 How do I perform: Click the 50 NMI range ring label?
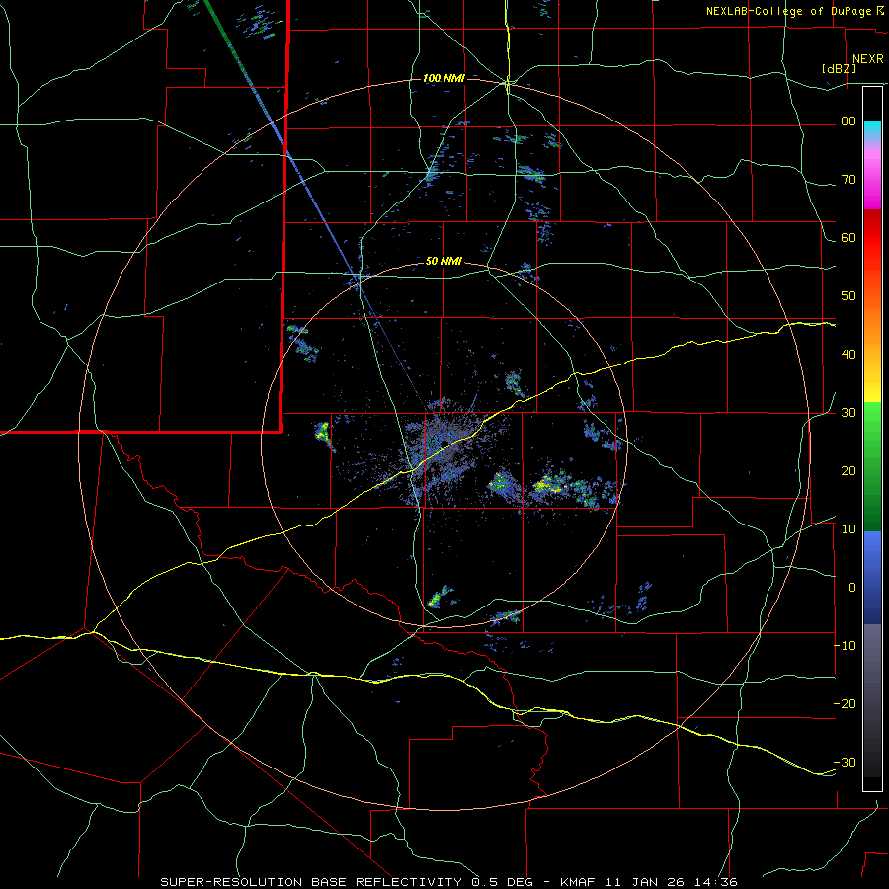point(444,262)
